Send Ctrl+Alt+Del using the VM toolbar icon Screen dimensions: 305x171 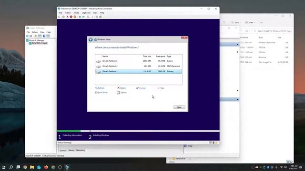pyautogui.click(x=59, y=17)
